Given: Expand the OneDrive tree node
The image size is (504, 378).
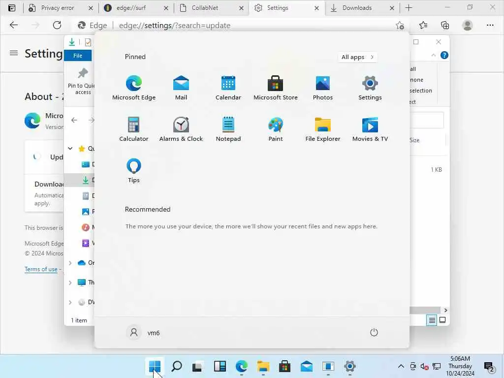Looking at the screenshot, I should (x=70, y=263).
